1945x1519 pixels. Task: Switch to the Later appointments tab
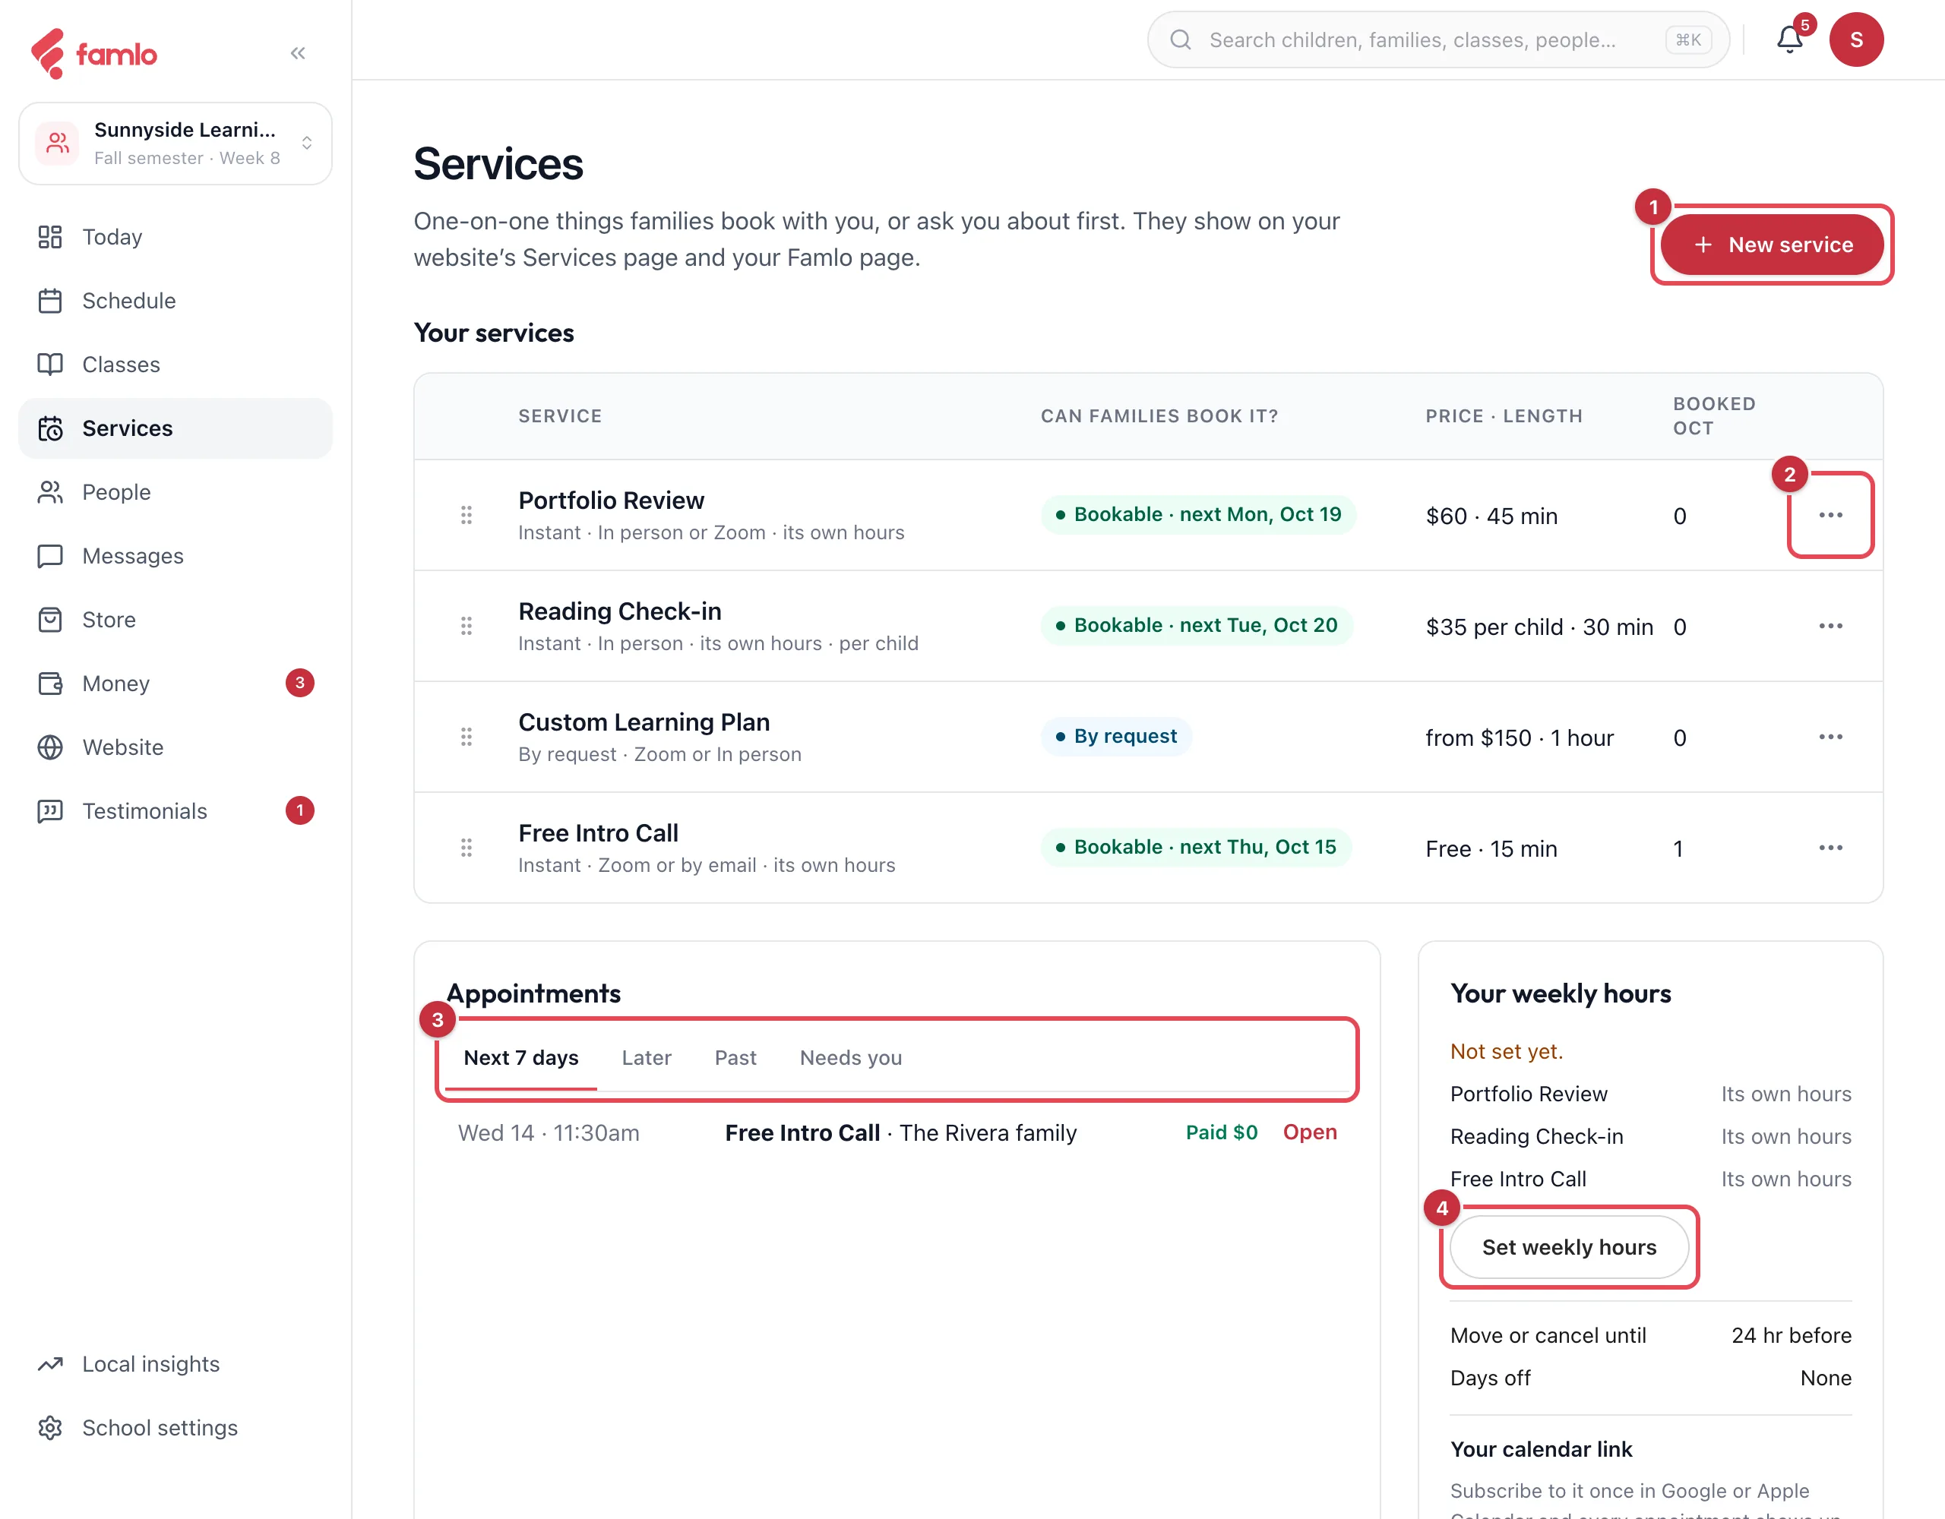point(647,1058)
